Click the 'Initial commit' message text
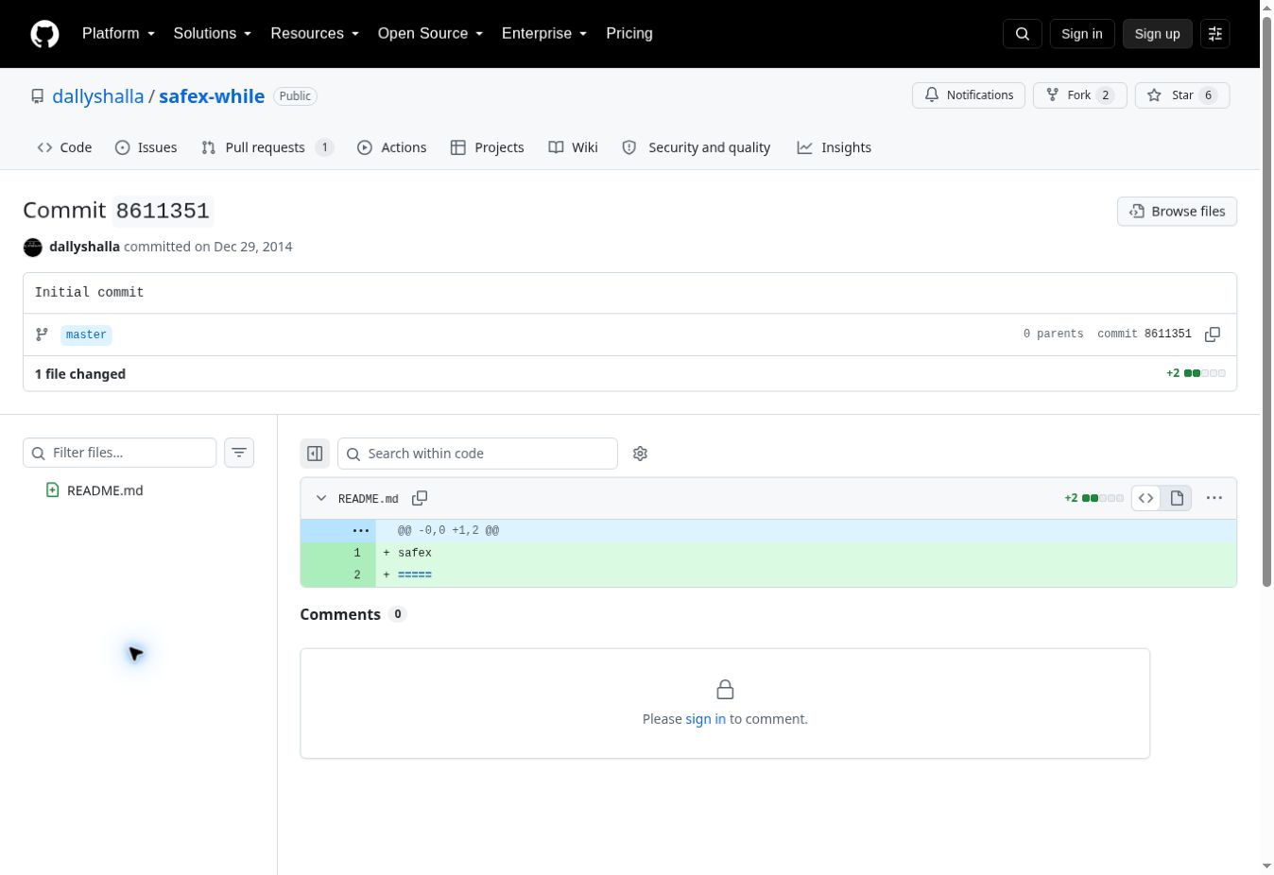1274x875 pixels. [x=90, y=293]
